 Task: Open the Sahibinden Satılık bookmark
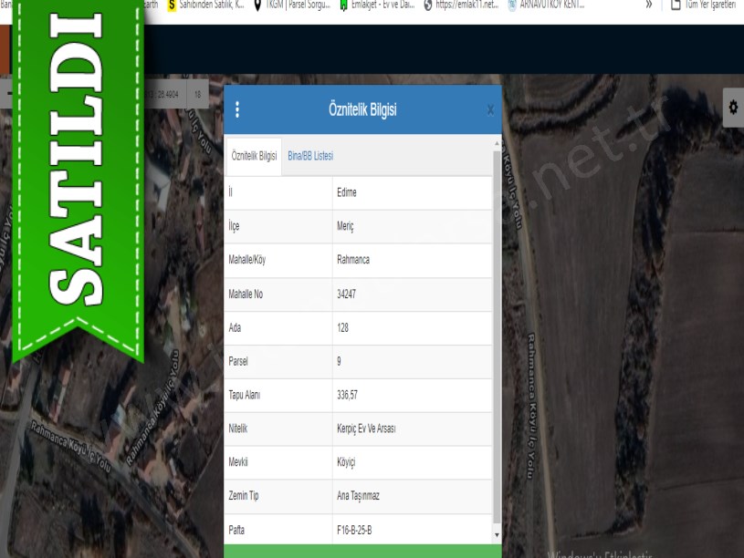[x=205, y=5]
